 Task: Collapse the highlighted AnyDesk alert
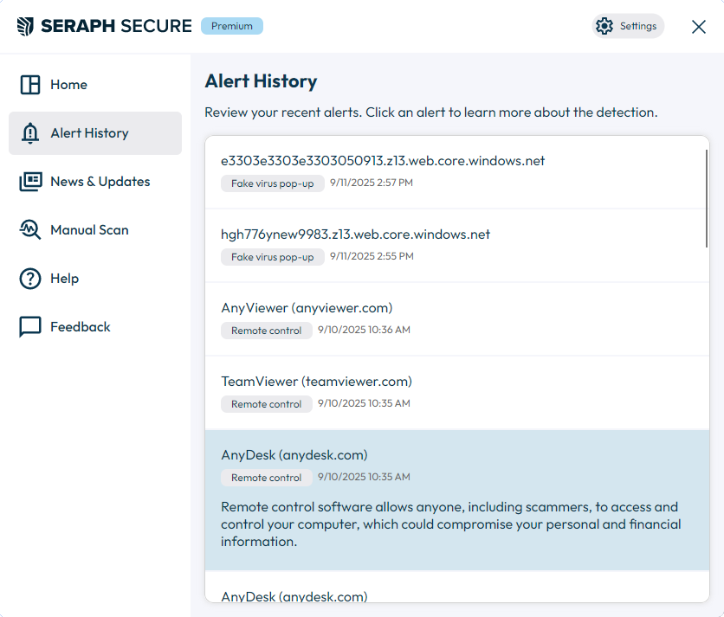click(456, 500)
